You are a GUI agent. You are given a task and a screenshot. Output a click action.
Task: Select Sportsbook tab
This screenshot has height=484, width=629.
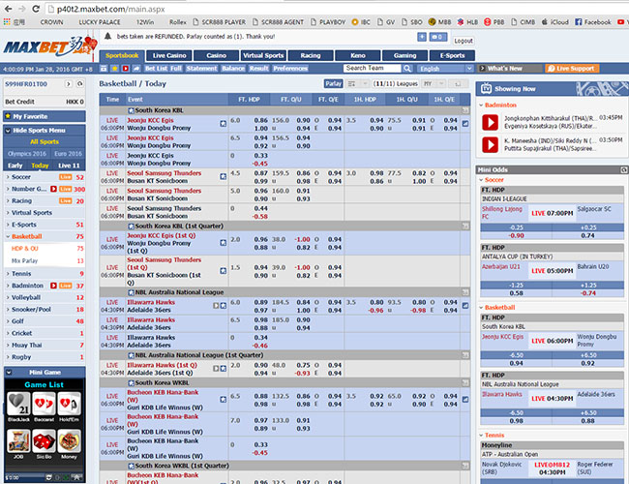pyautogui.click(x=122, y=55)
